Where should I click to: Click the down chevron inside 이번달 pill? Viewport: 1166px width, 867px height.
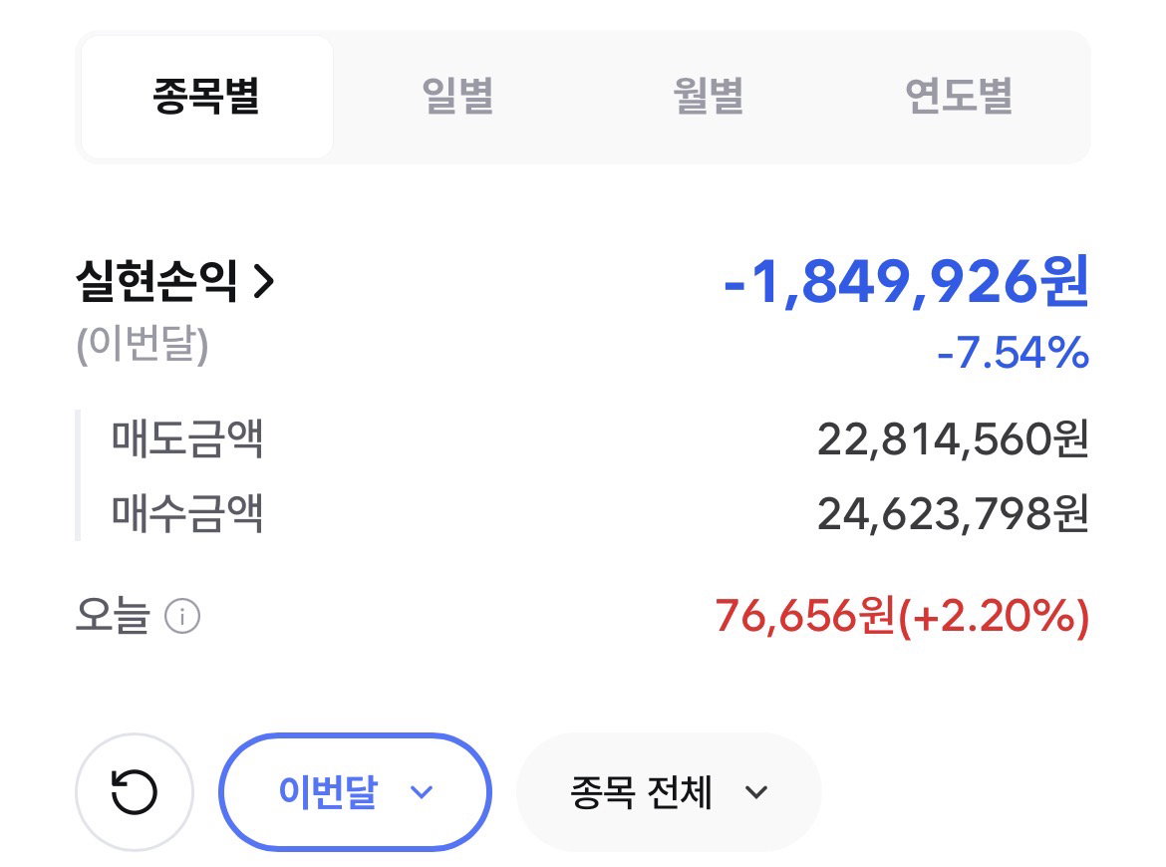[422, 792]
